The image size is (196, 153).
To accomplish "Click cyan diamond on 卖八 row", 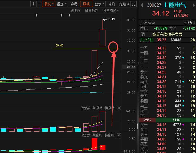I will click(183, 82).
